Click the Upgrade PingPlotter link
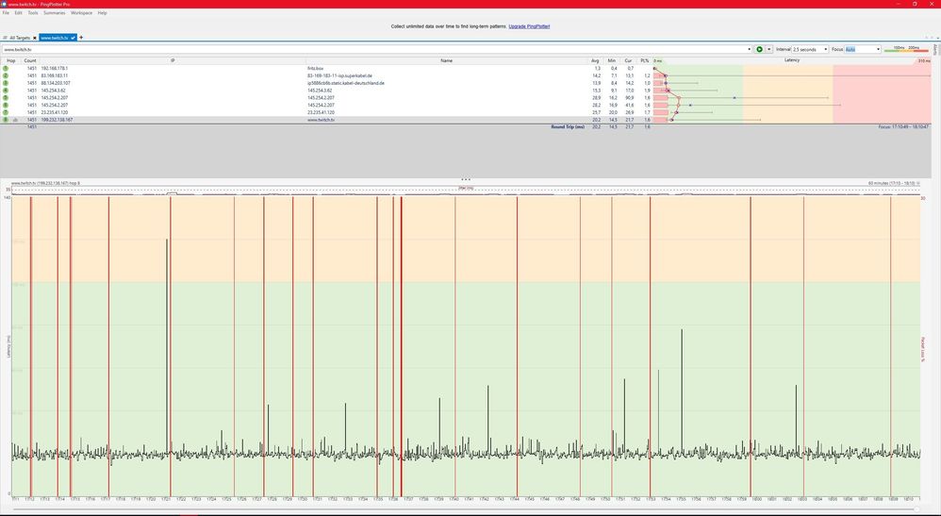The width and height of the screenshot is (941, 516). click(x=529, y=26)
